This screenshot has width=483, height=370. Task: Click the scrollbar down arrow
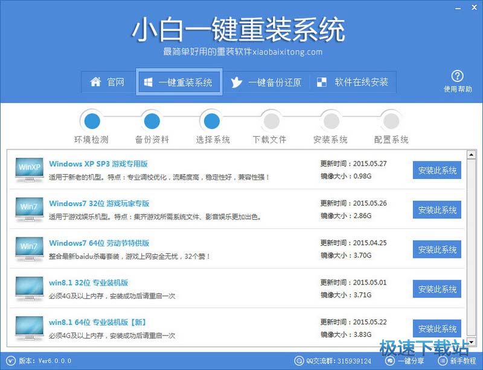click(x=471, y=342)
